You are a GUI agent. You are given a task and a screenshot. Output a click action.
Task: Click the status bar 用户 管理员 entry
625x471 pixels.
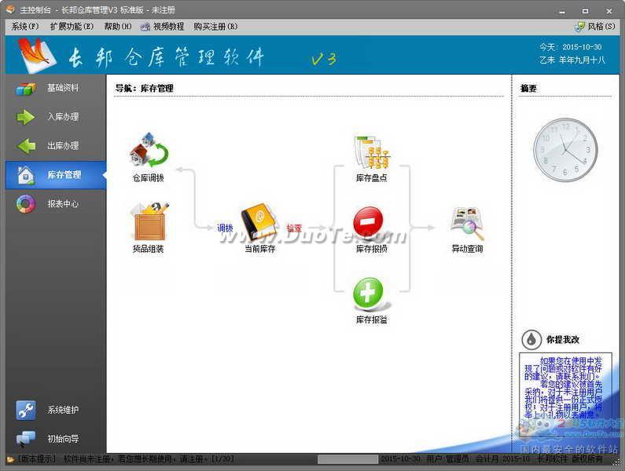[447, 459]
